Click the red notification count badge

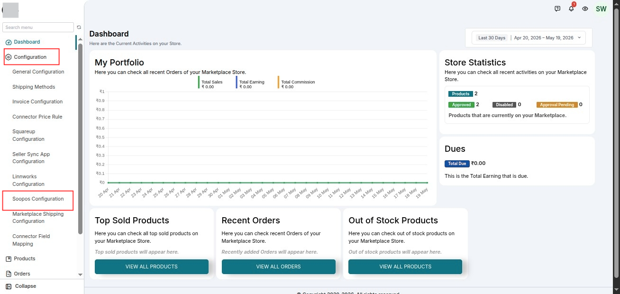(574, 4)
